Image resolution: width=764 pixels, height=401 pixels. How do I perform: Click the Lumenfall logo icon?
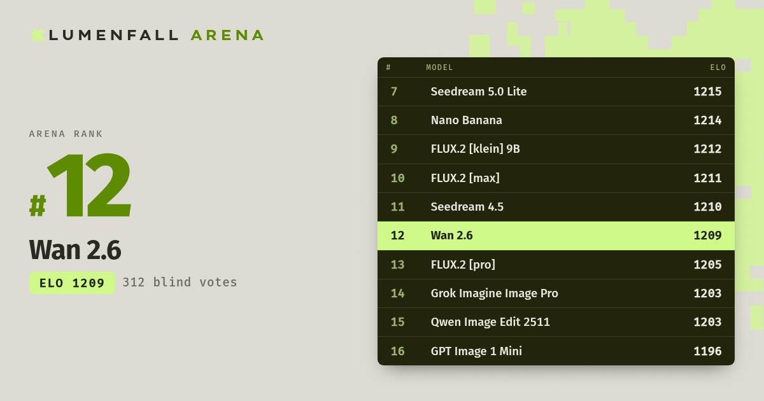pos(37,35)
